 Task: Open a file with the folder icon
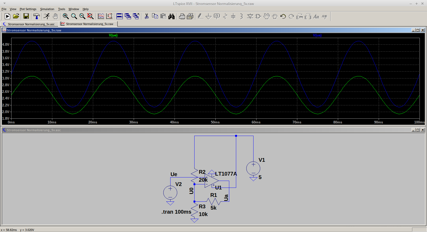(x=16, y=16)
